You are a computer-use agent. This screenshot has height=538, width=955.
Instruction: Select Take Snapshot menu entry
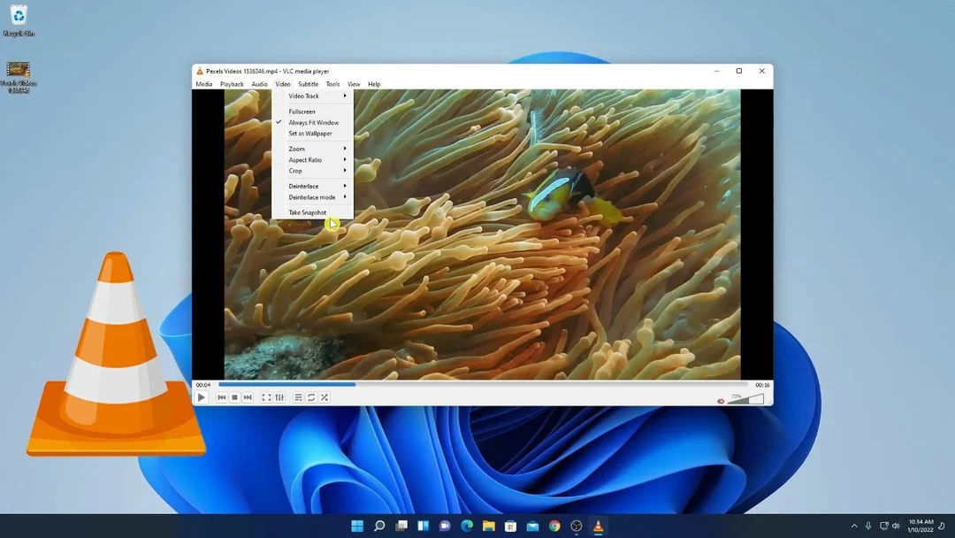point(312,212)
